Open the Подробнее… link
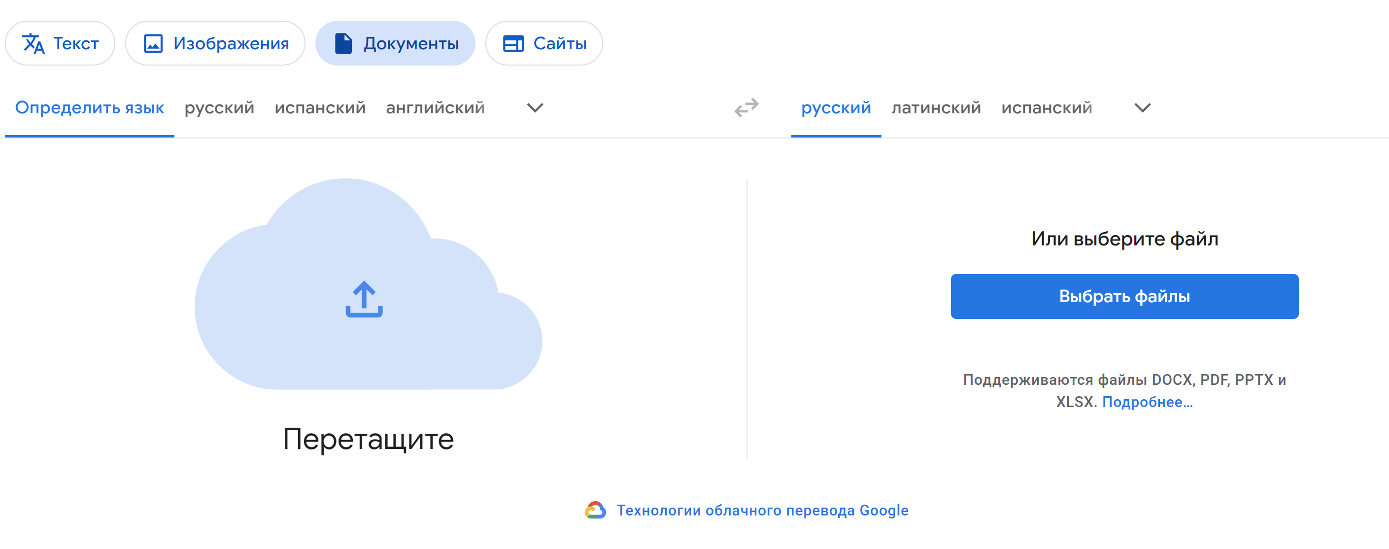 coord(1147,402)
